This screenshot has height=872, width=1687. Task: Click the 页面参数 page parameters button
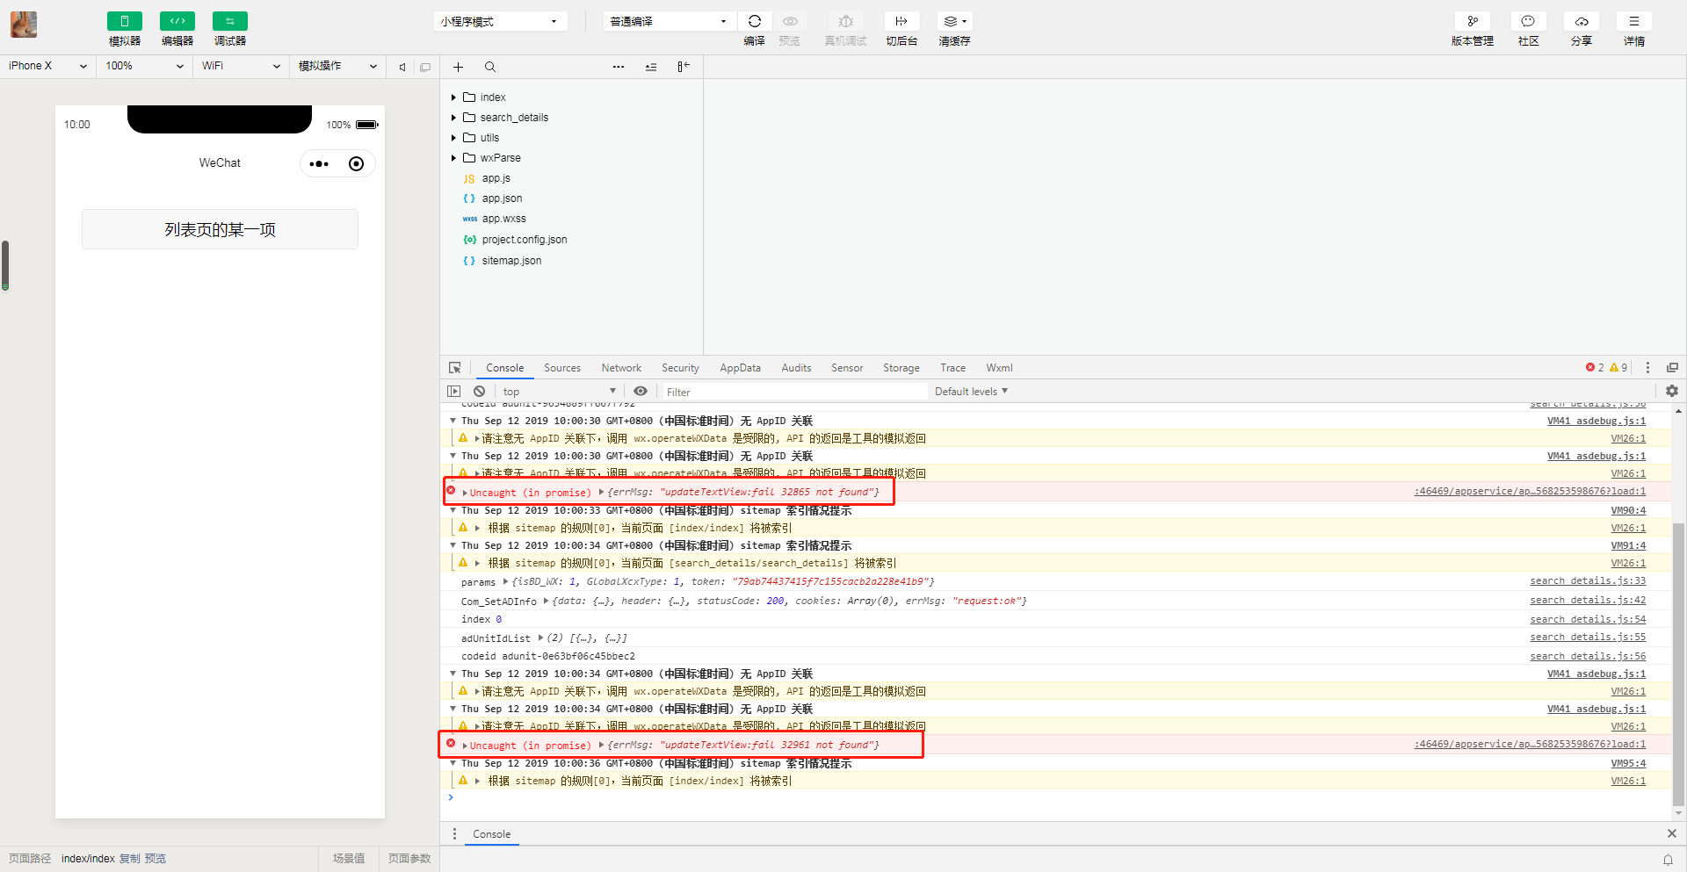click(x=409, y=859)
